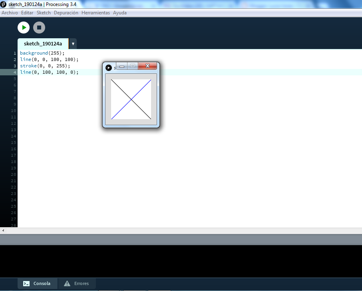Click the Processing logo in the title bar

click(3, 4)
